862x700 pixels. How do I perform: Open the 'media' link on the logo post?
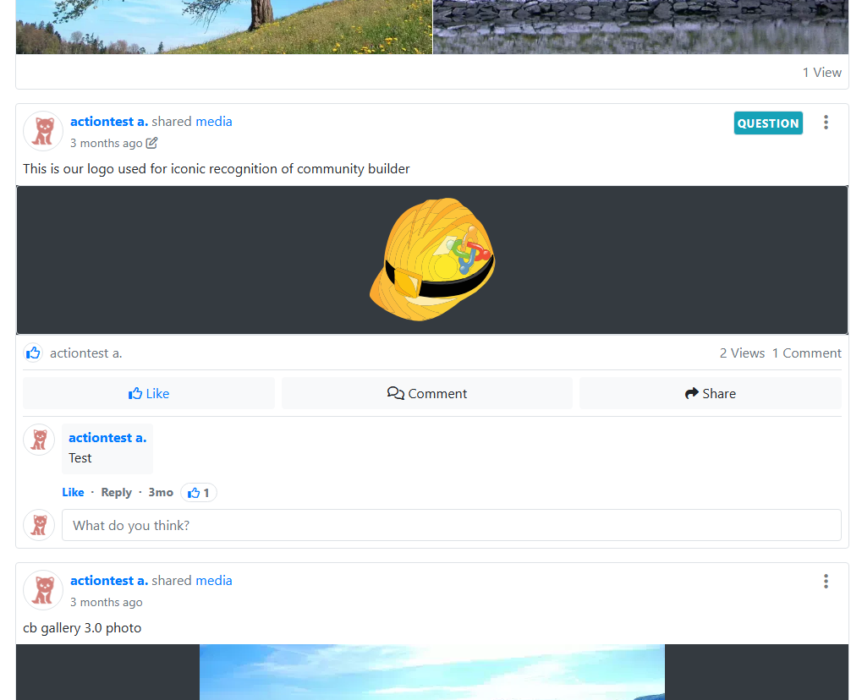point(214,122)
